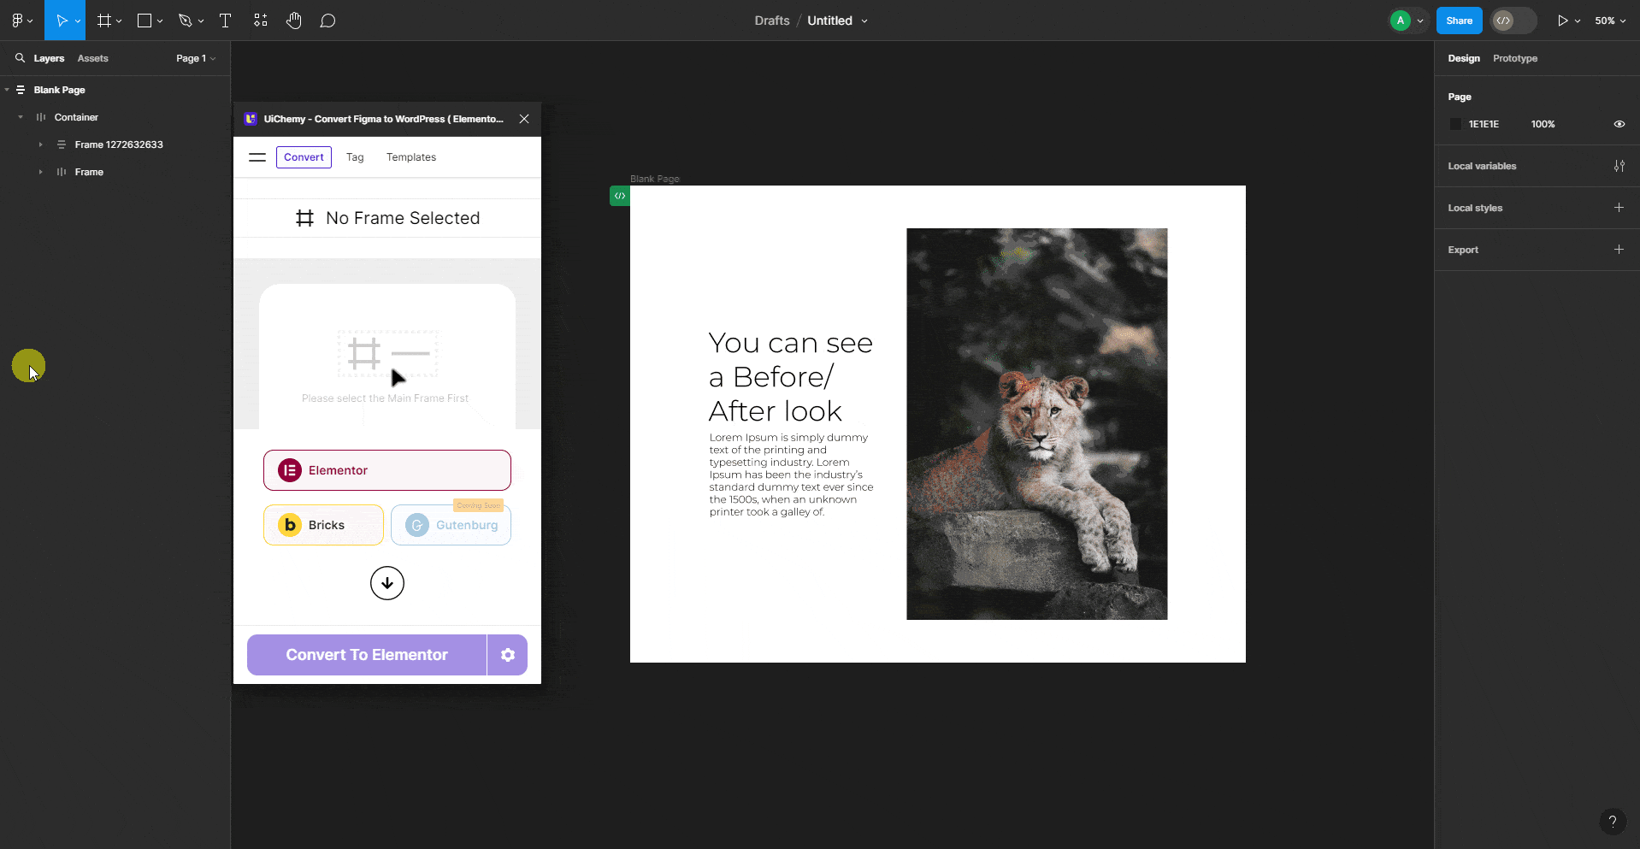Select the Frame tool in the toolbar
The width and height of the screenshot is (1640, 849).
(x=103, y=21)
